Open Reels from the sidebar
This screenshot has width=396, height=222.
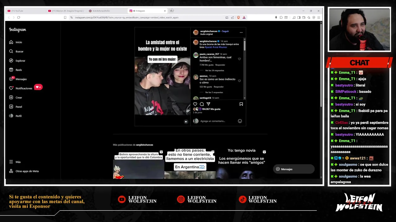click(15, 70)
